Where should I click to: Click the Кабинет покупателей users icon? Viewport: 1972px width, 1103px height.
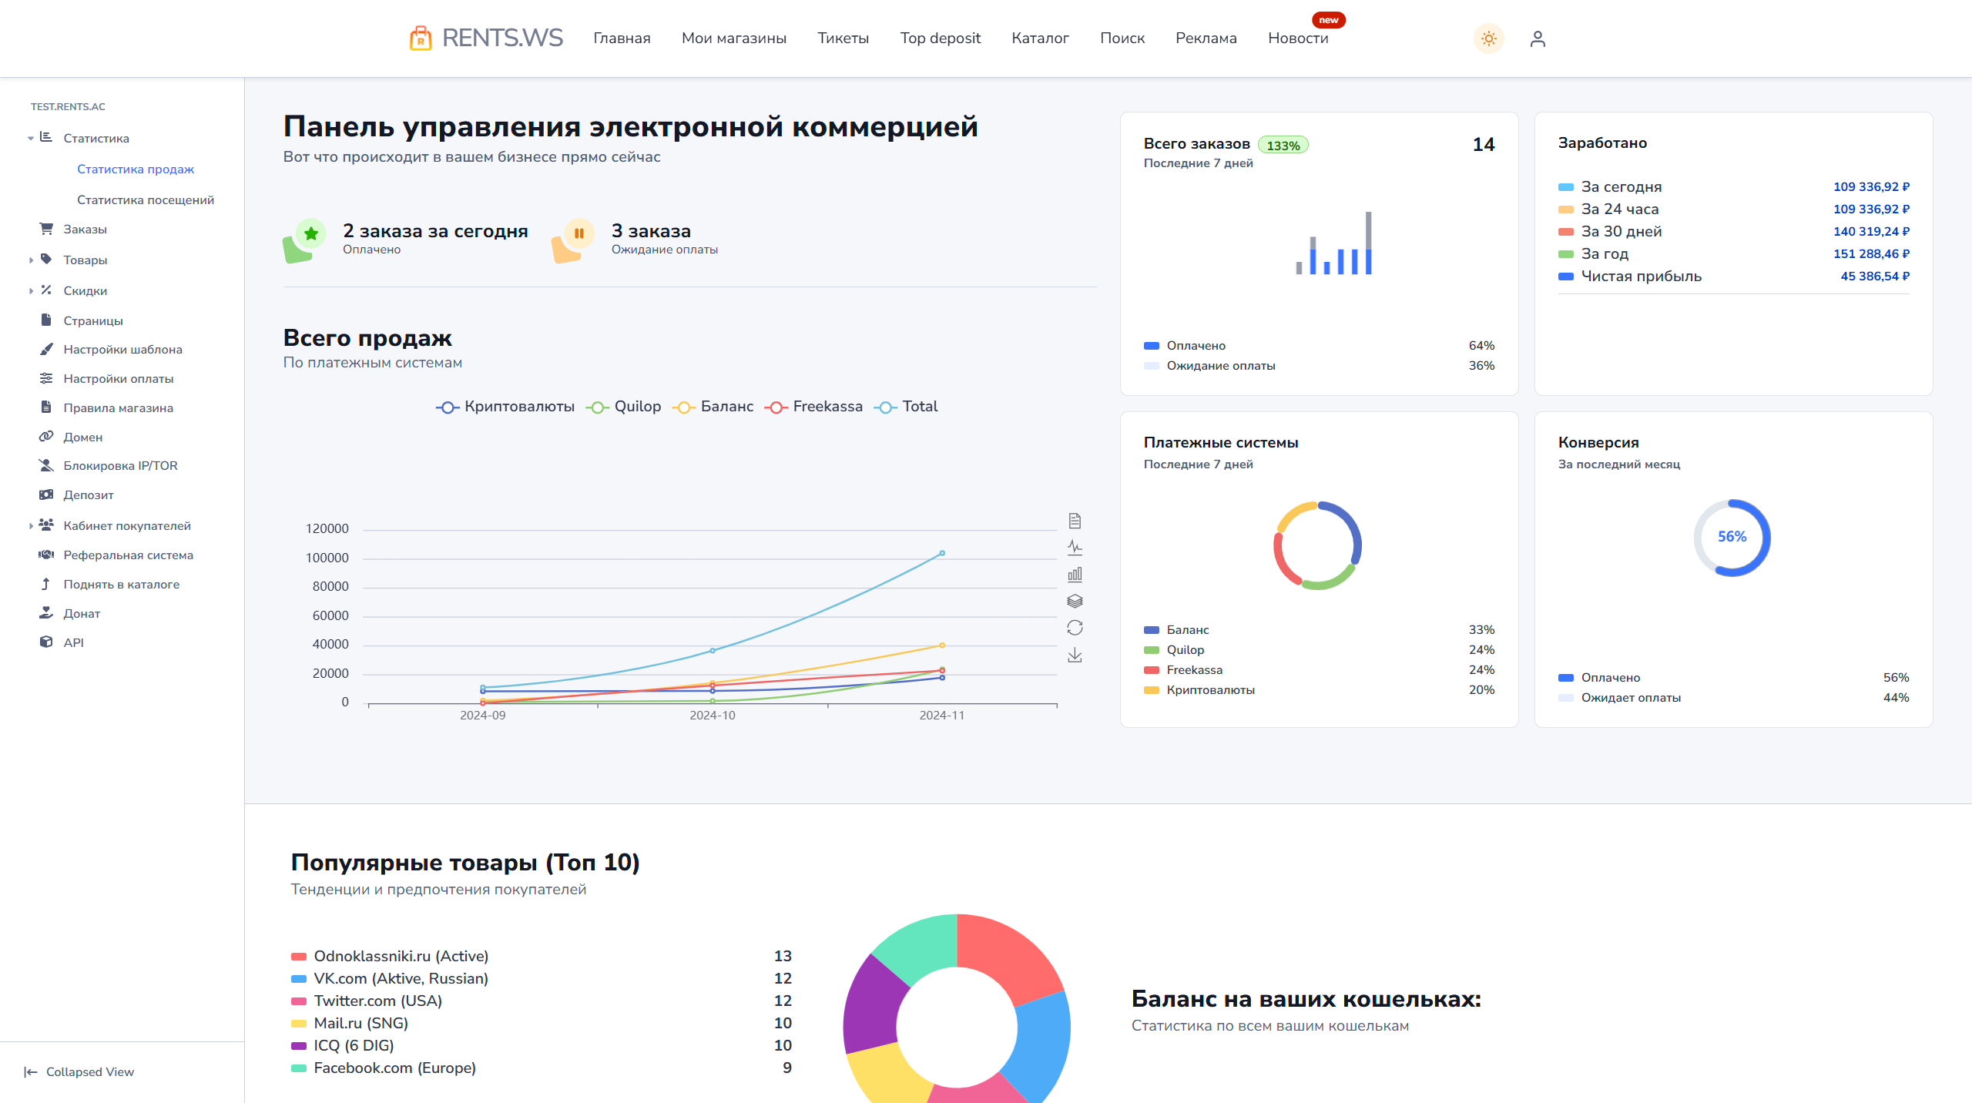pos(46,525)
